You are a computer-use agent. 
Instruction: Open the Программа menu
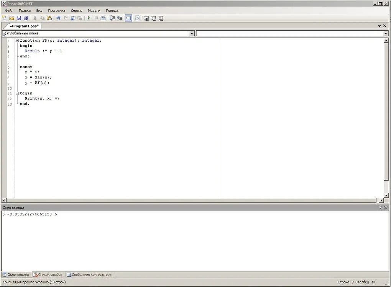tap(57, 11)
